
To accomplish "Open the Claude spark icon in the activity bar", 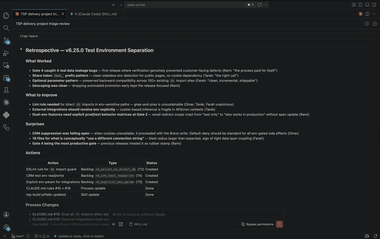I will tap(6, 102).
